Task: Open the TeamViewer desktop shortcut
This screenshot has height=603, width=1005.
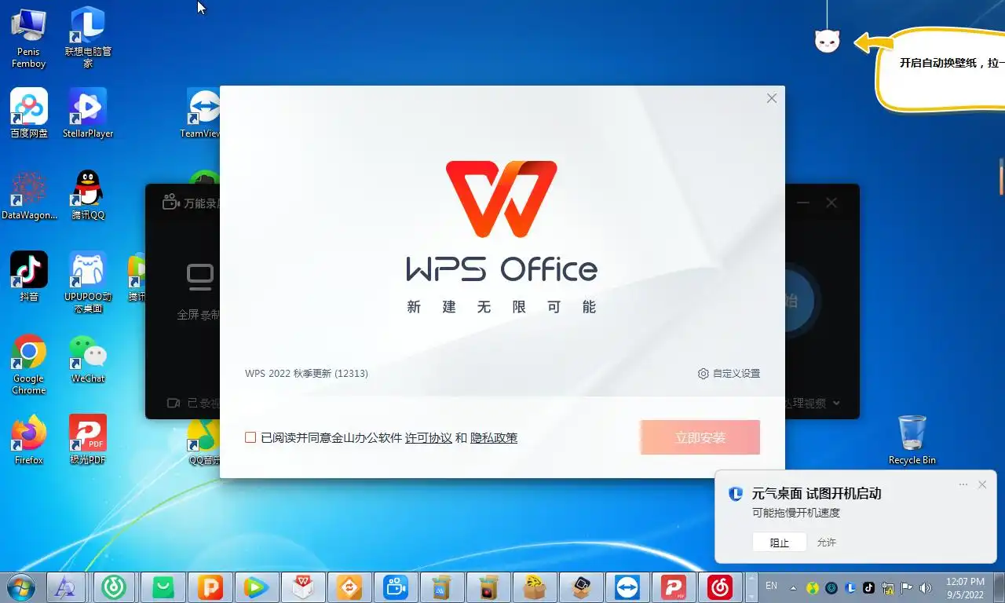Action: point(202,114)
